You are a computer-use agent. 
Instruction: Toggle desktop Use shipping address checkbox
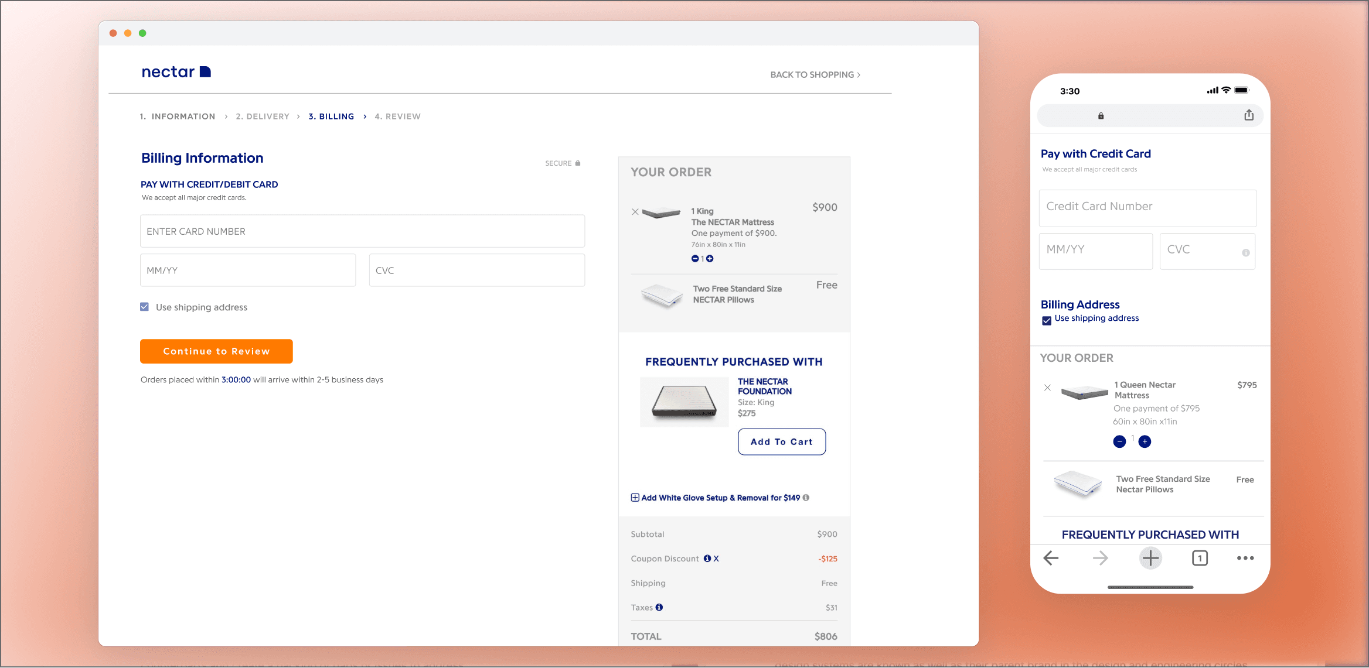click(x=145, y=307)
